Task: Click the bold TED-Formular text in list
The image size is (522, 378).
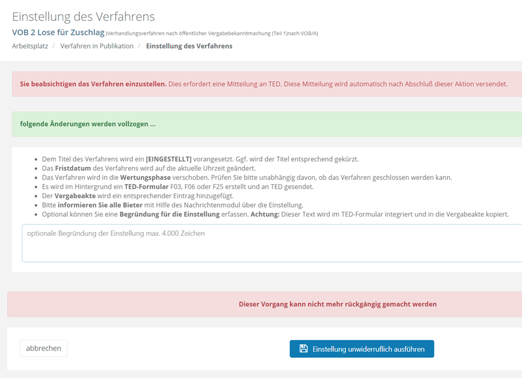Action: (x=147, y=186)
